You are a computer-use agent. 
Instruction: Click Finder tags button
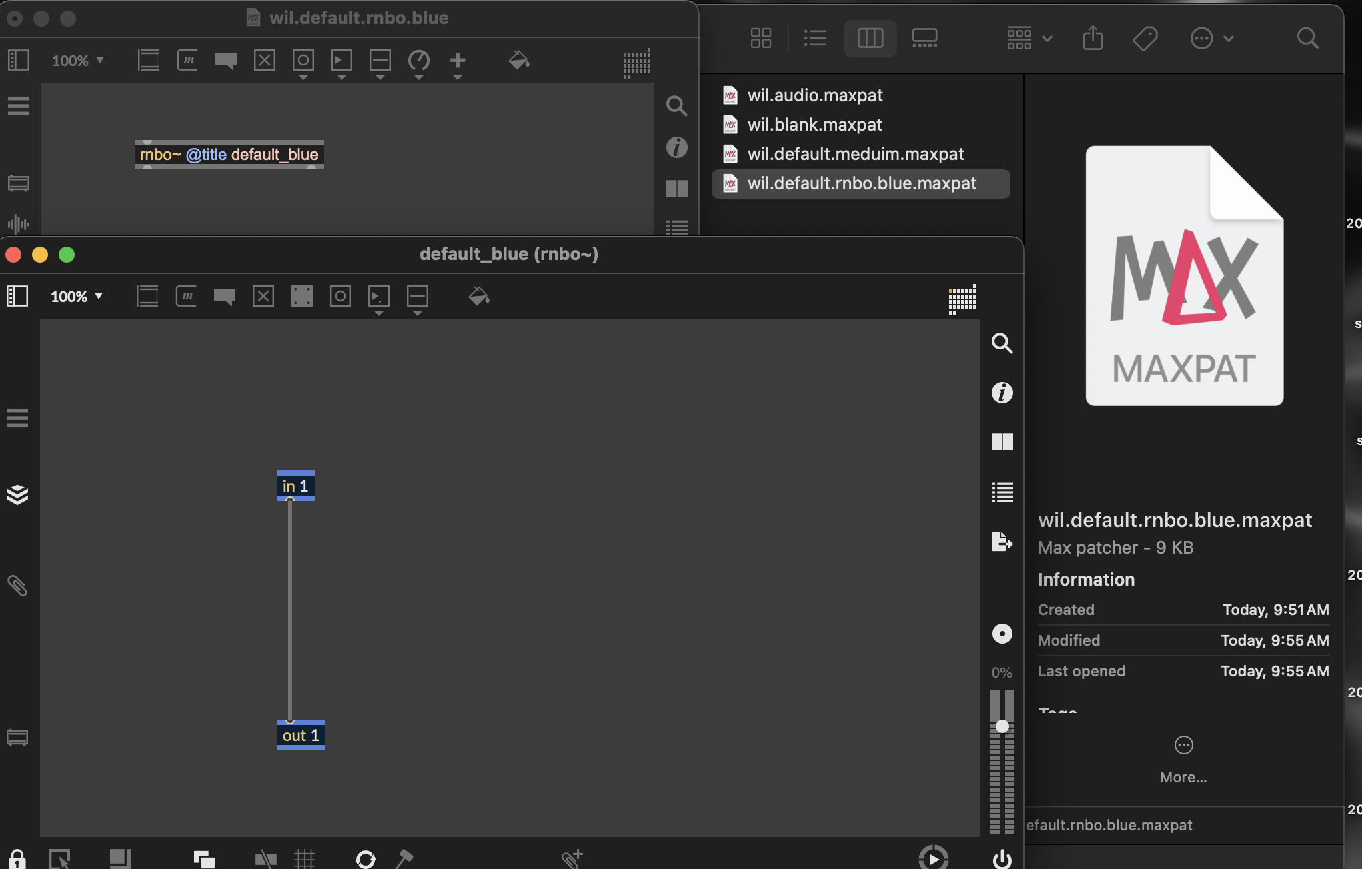(x=1145, y=38)
